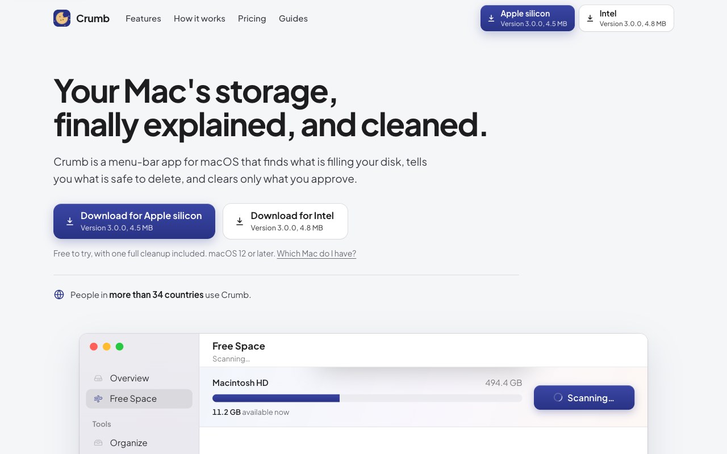This screenshot has width=727, height=454.
Task: Click the "Tools" section label in sidebar
Action: (102, 424)
